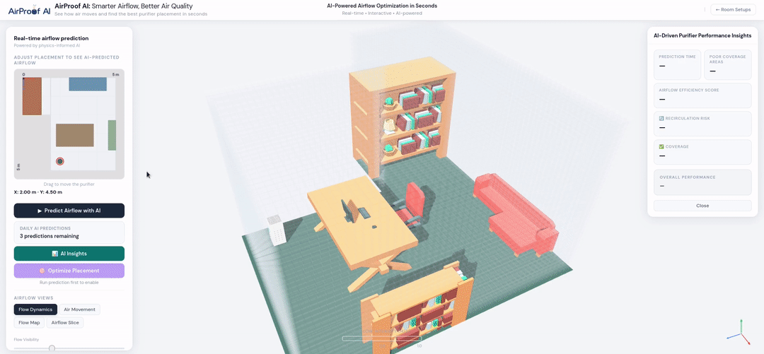The image size is (764, 354).
Task: Adjust the Flow Visibility slider handle
Action: pyautogui.click(x=52, y=348)
